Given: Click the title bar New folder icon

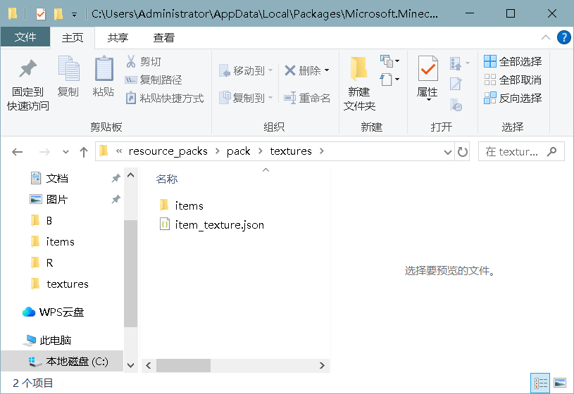Looking at the screenshot, I should click(58, 14).
